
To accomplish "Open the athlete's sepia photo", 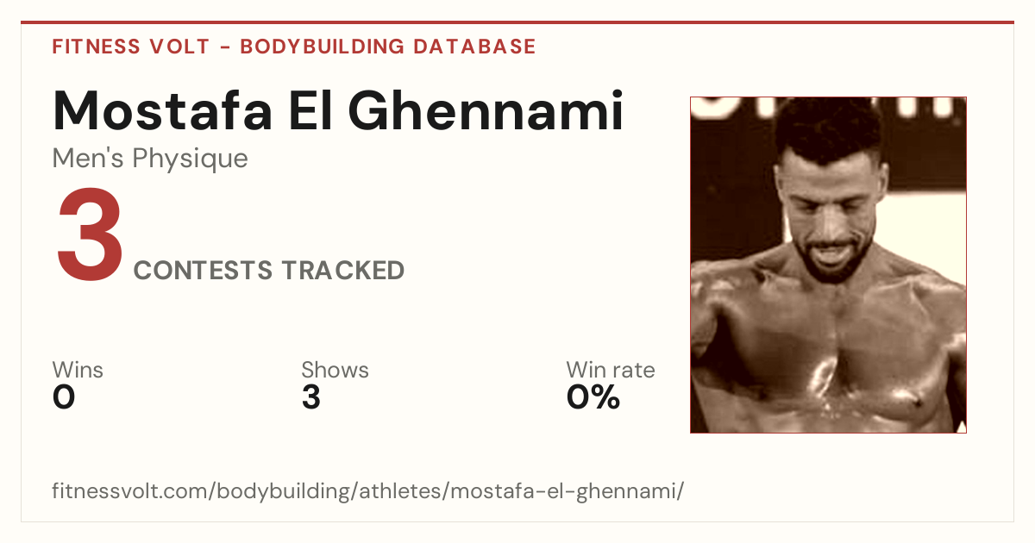I will [828, 265].
